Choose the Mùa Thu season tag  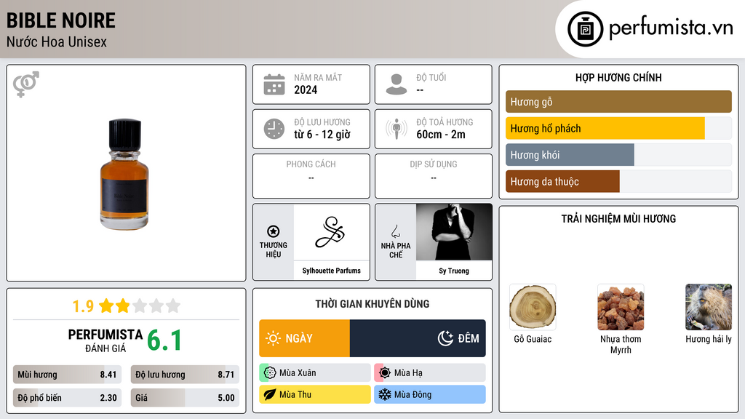[x=315, y=394]
